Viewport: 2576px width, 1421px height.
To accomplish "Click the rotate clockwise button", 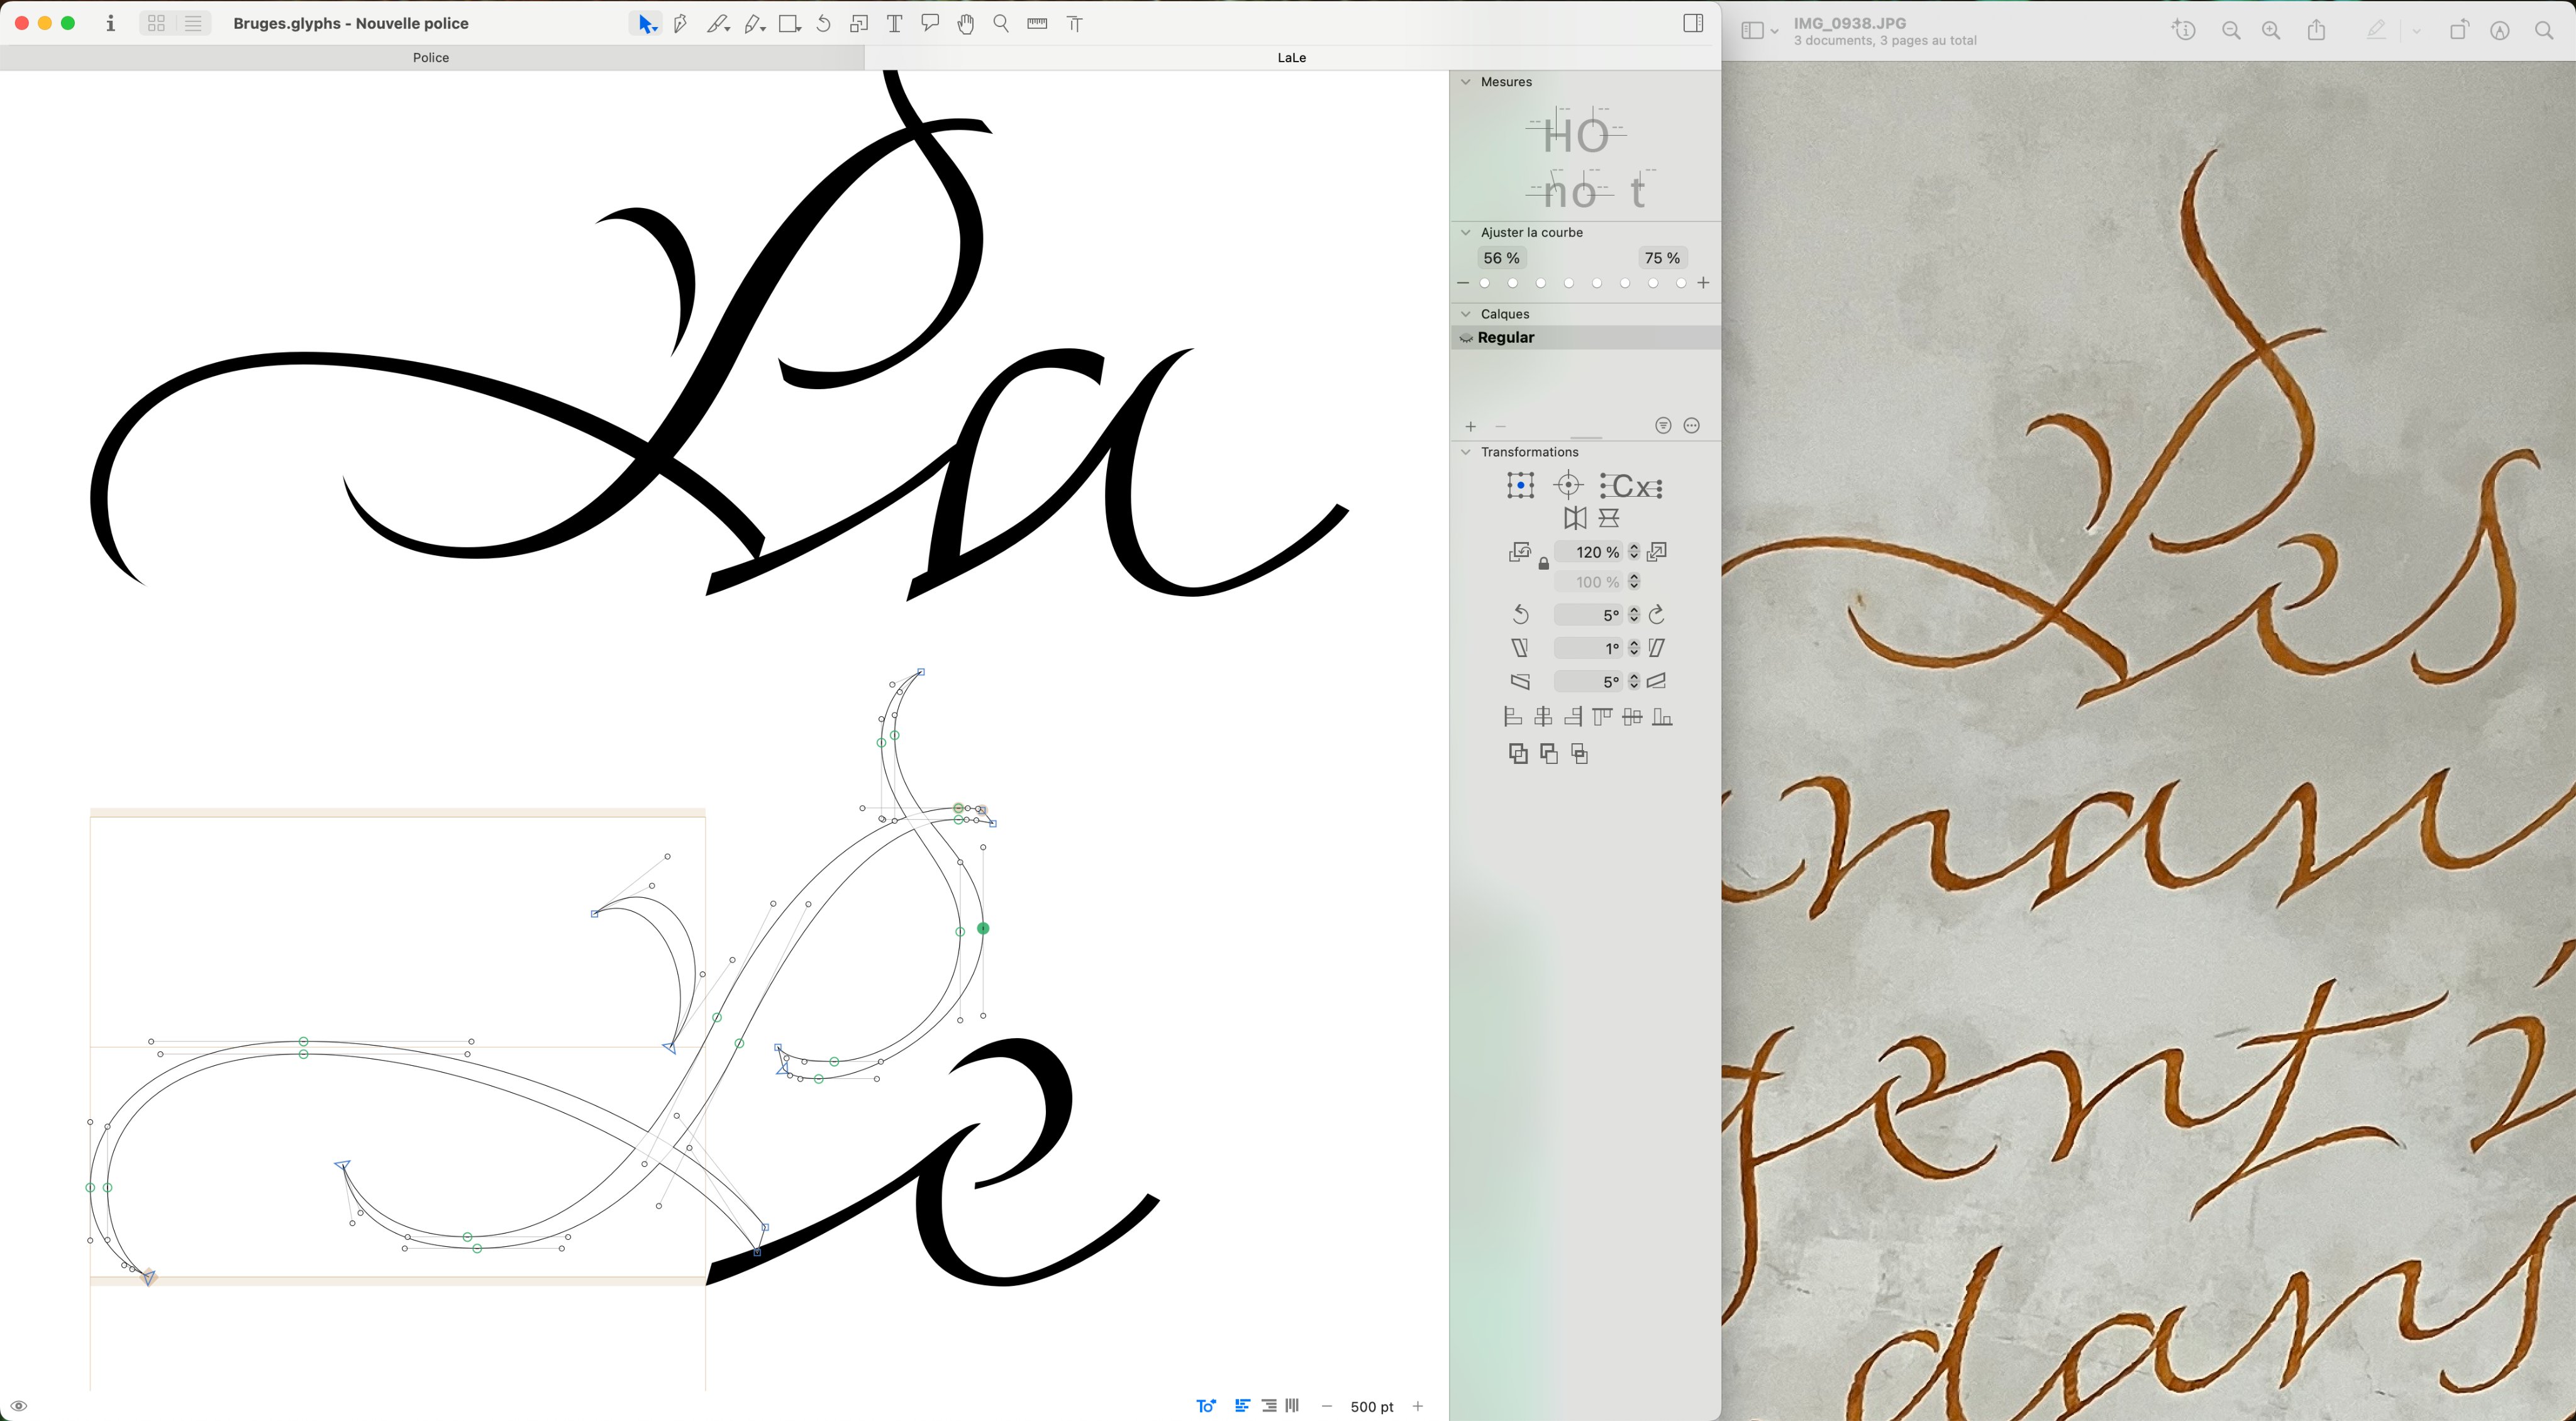I will (1657, 614).
